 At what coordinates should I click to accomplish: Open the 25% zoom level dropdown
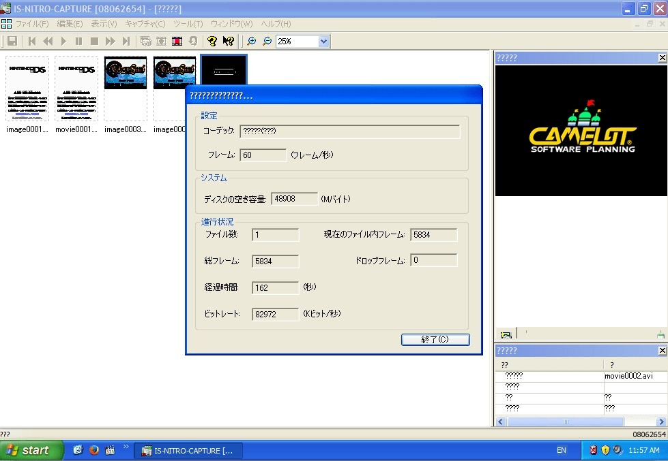324,42
